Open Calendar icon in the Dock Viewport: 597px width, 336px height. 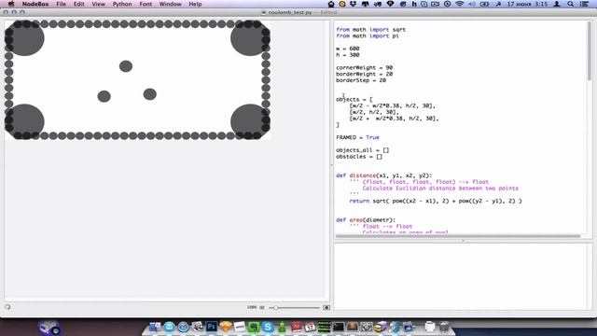pos(310,327)
